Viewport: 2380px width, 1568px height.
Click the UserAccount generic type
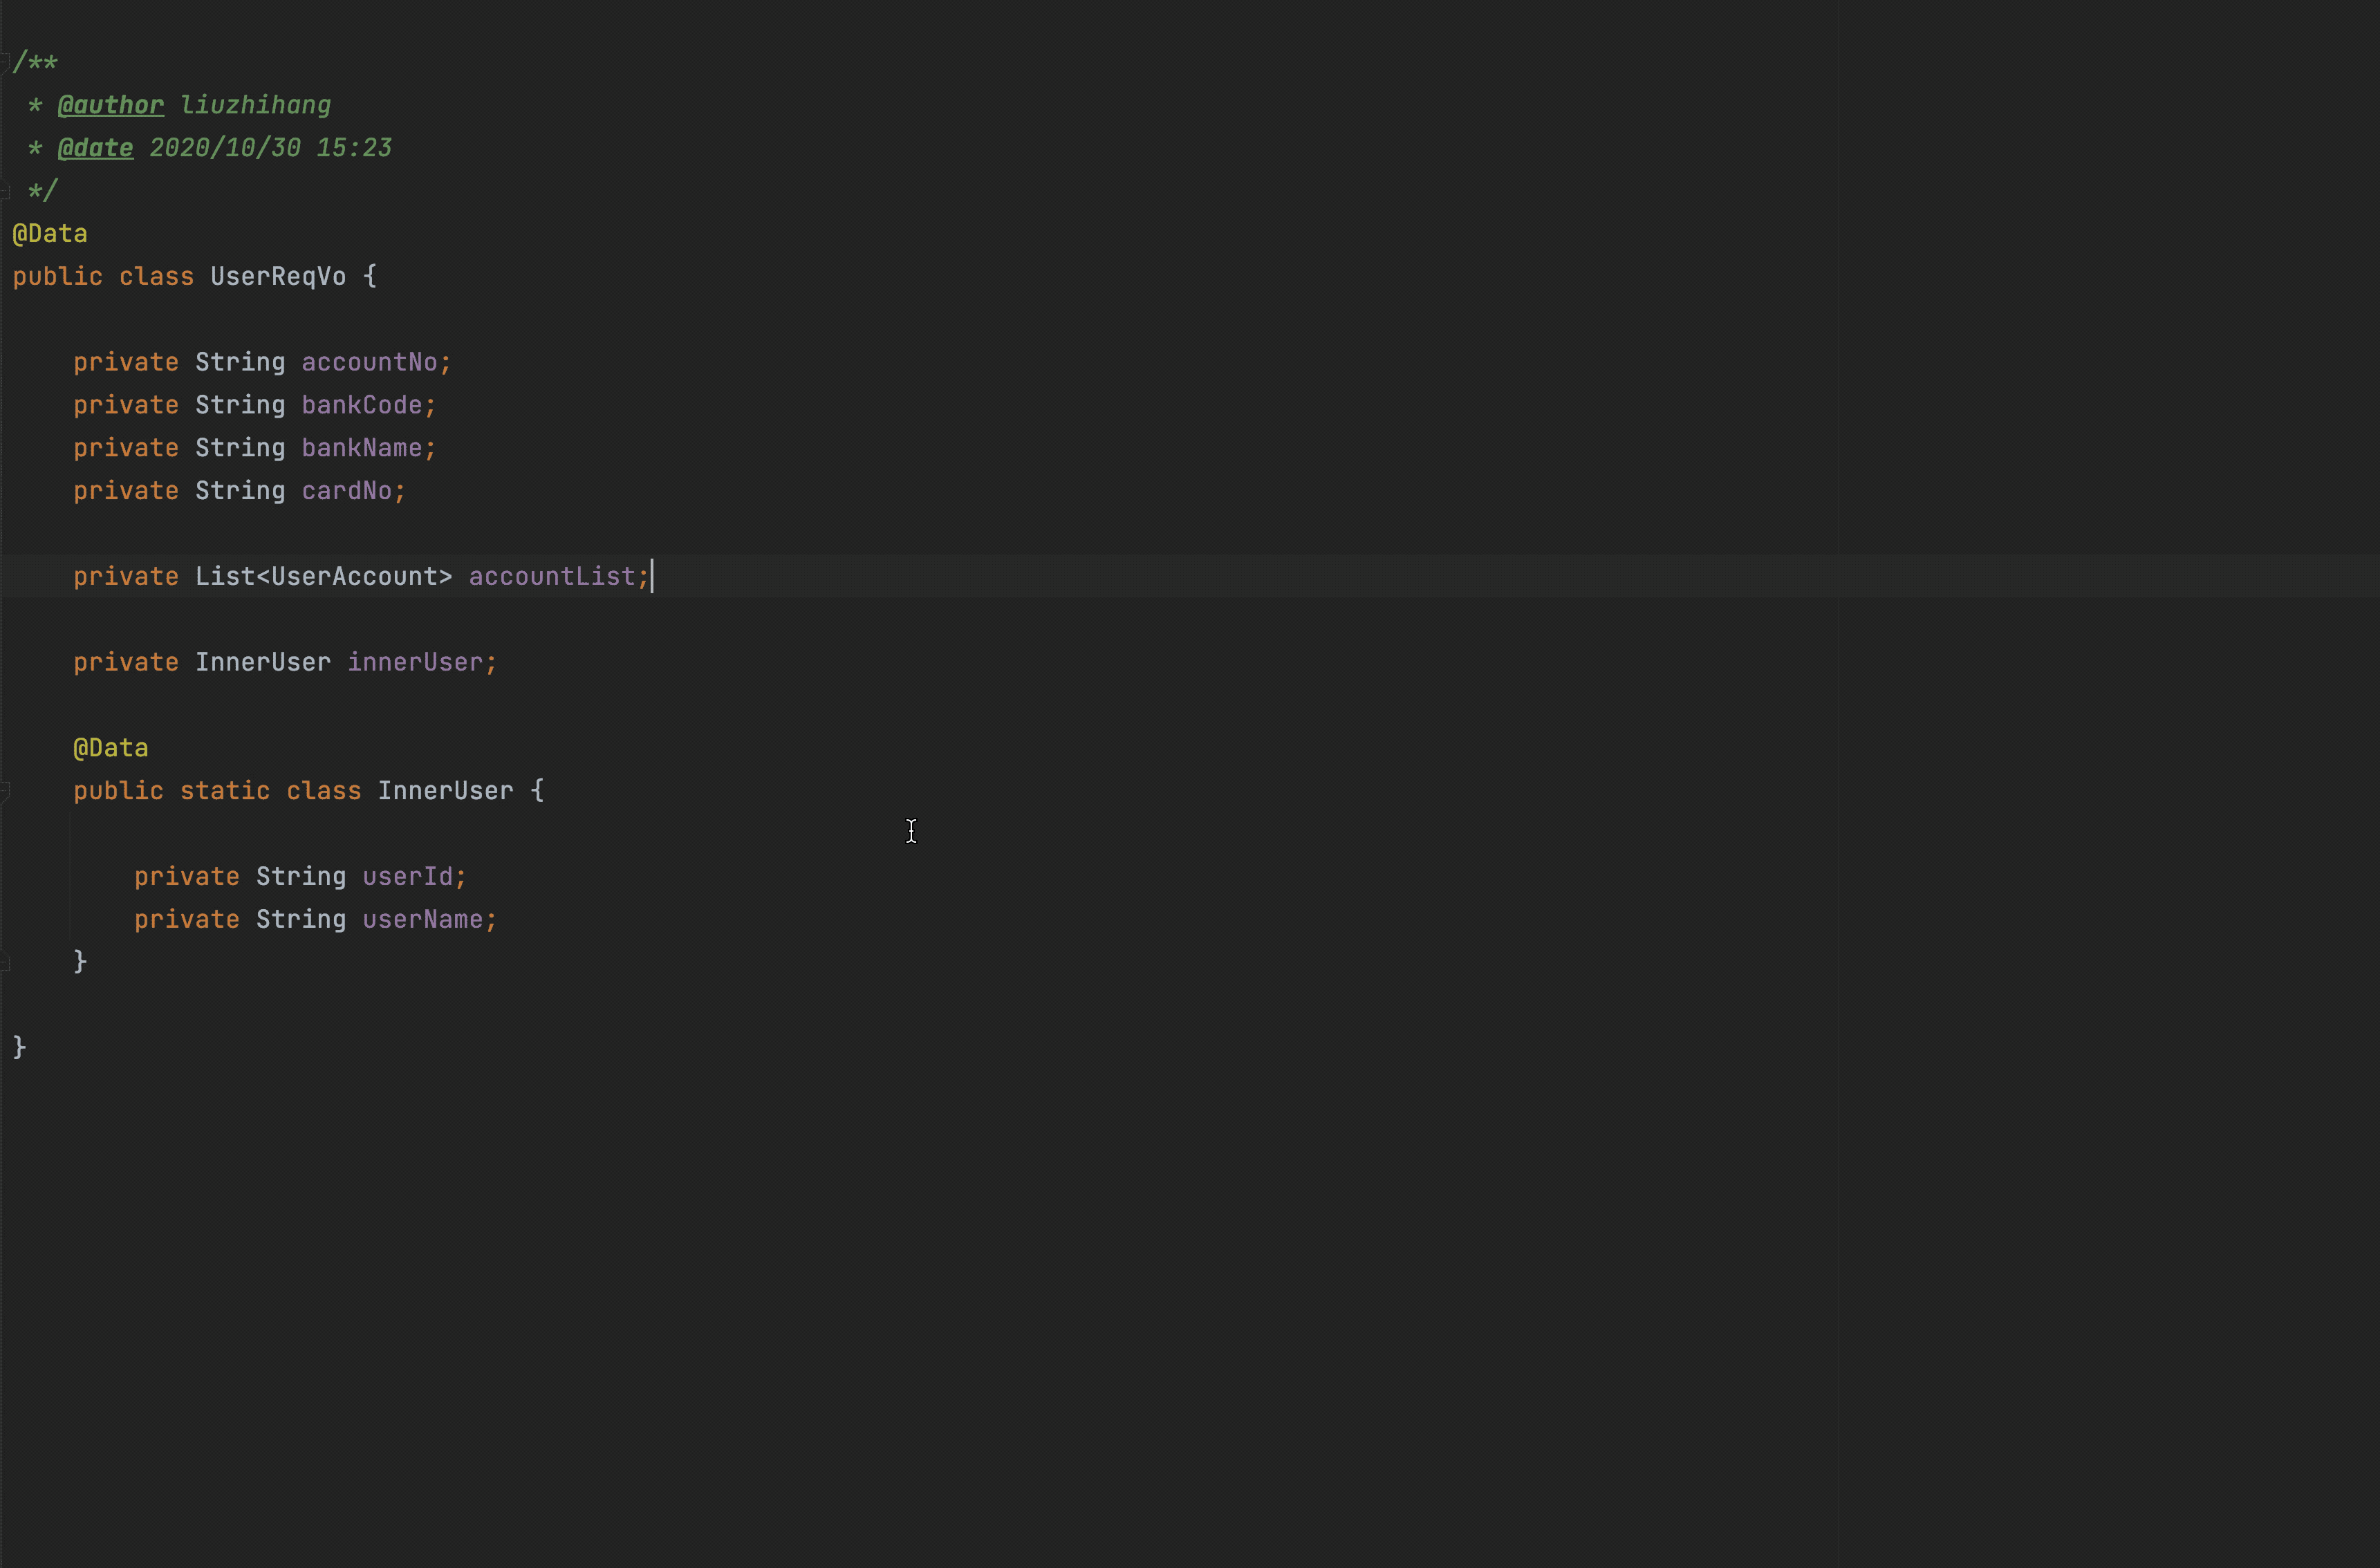(x=354, y=577)
